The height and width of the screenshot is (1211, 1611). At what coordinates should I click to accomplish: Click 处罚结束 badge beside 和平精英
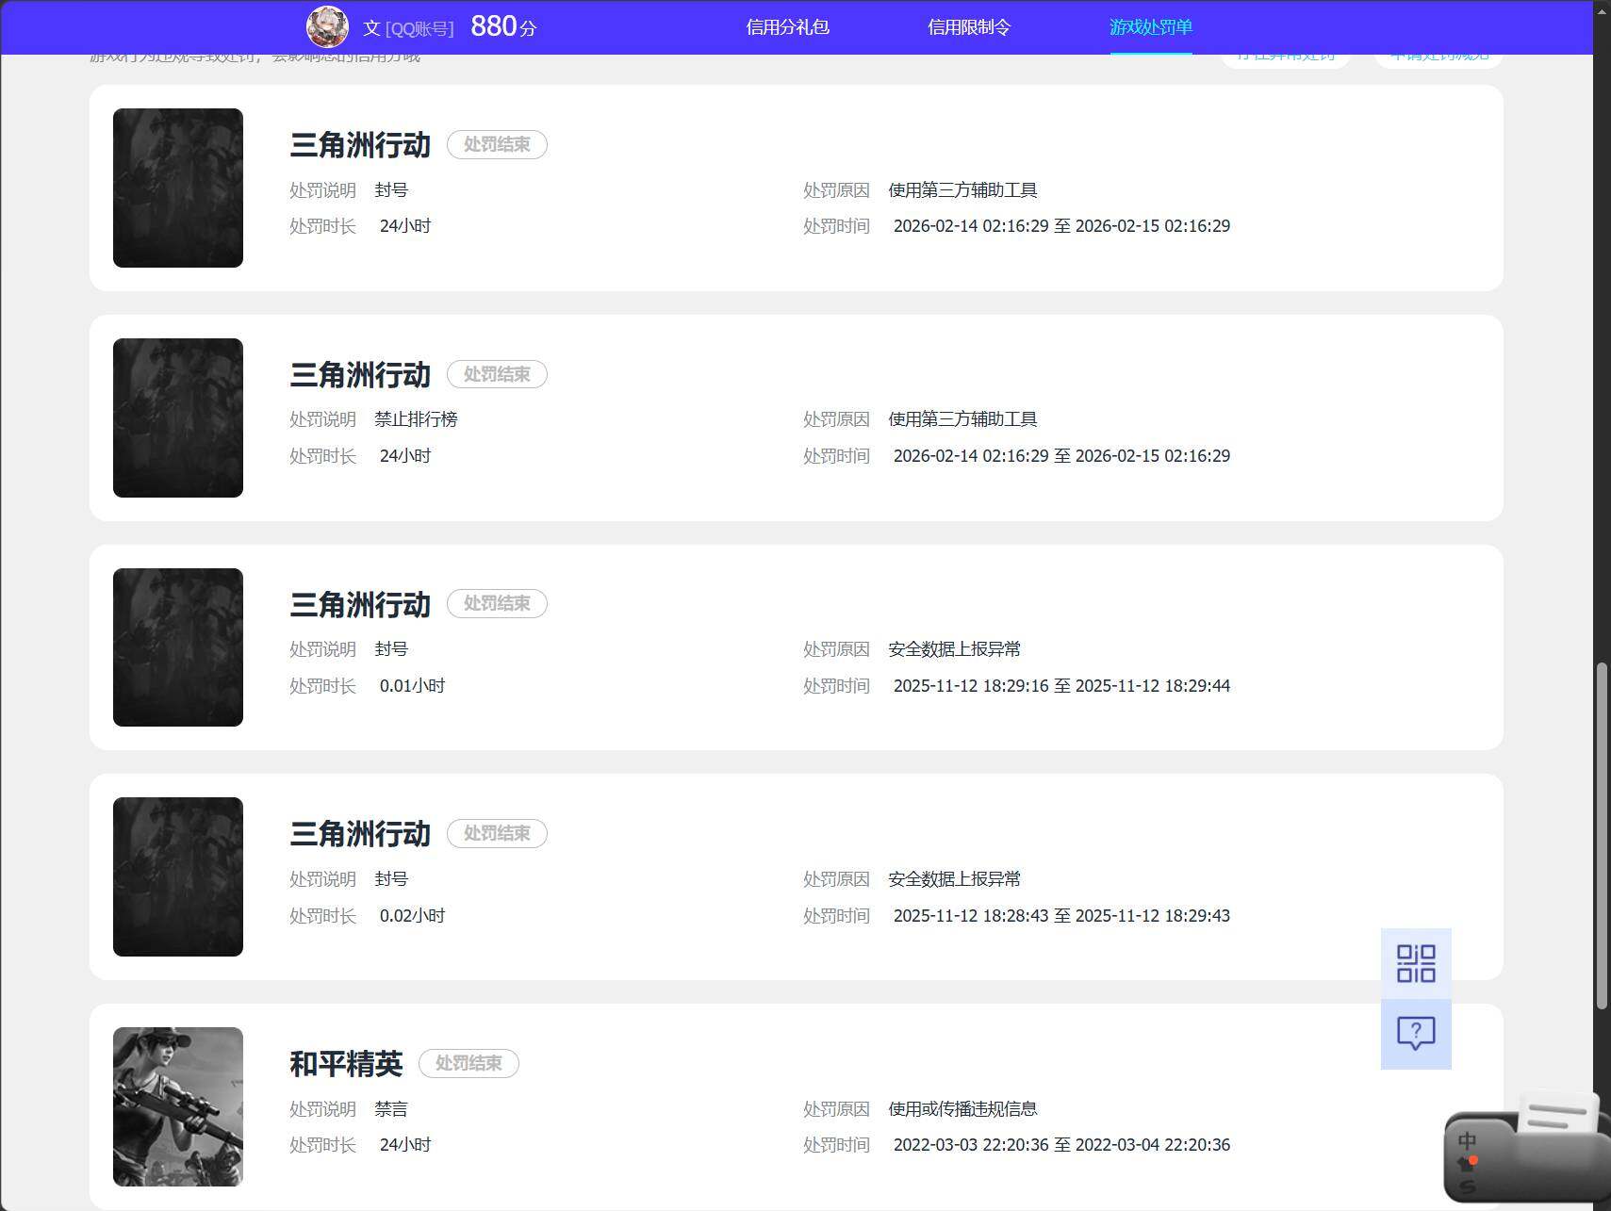point(469,1063)
